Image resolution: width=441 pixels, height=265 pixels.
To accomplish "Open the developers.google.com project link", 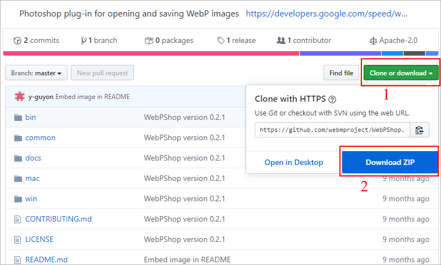I will [327, 14].
